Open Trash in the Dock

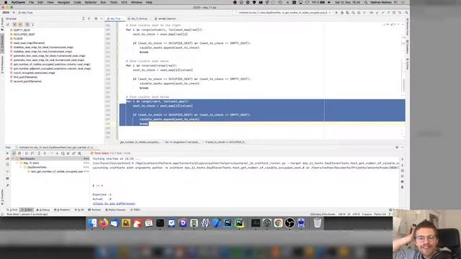[317, 223]
